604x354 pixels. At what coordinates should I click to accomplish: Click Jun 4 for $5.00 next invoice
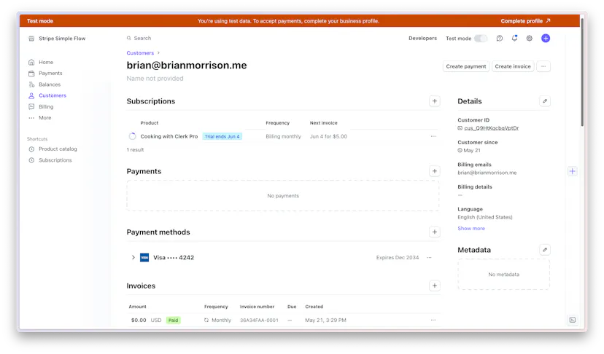[328, 137]
